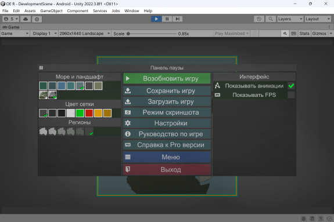Click the Play button in Unity toolbar

(156, 19)
